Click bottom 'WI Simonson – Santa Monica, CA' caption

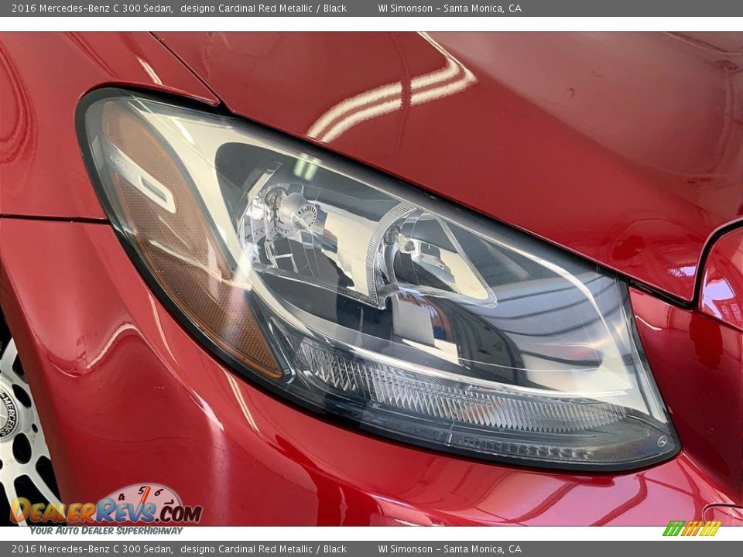pyautogui.click(x=450, y=549)
